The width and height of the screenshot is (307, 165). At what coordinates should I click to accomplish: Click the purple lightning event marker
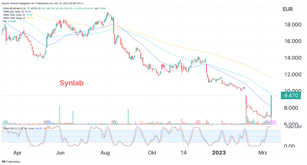tap(271, 123)
